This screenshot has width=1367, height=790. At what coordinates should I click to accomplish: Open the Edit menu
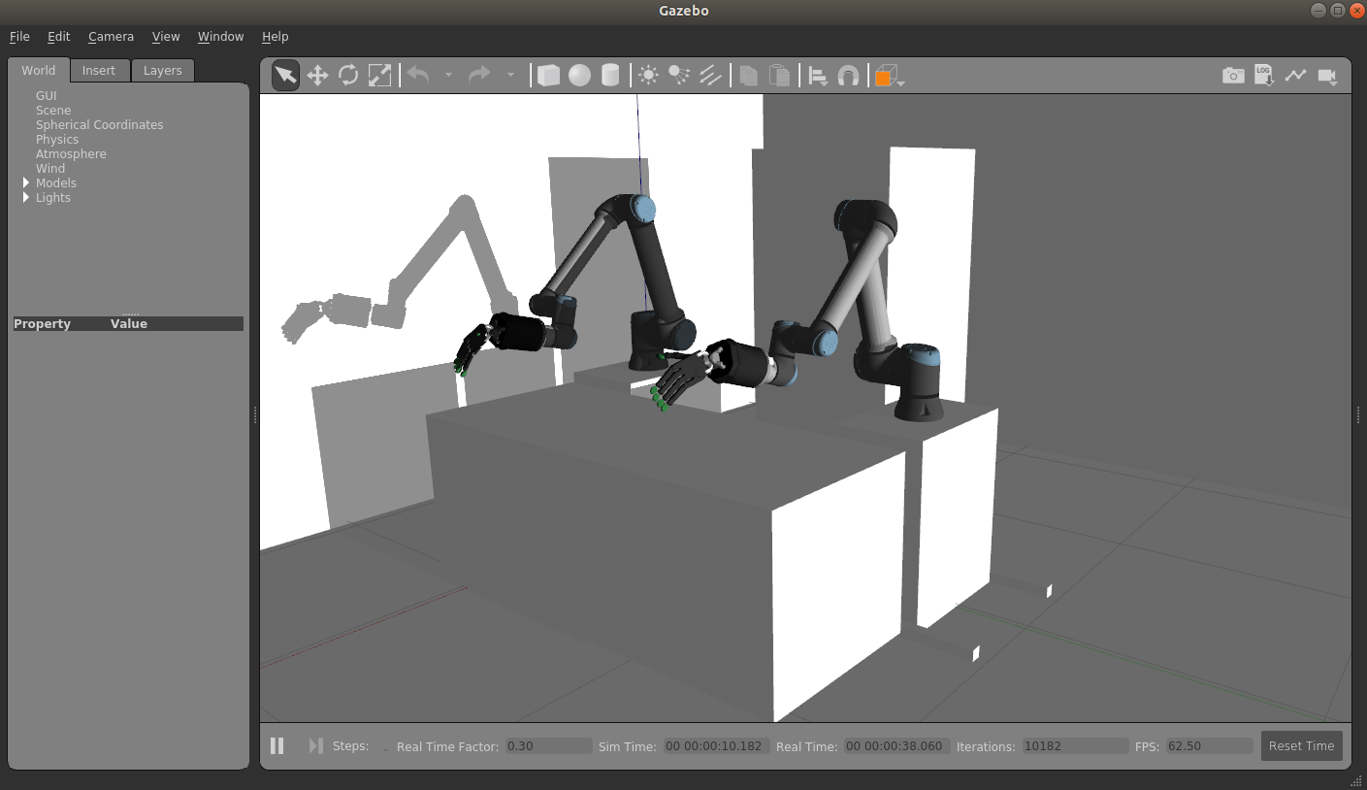click(x=59, y=36)
